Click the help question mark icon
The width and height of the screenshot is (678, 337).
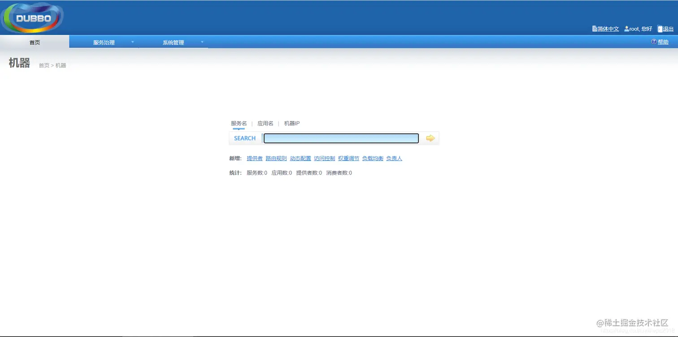[x=654, y=42]
